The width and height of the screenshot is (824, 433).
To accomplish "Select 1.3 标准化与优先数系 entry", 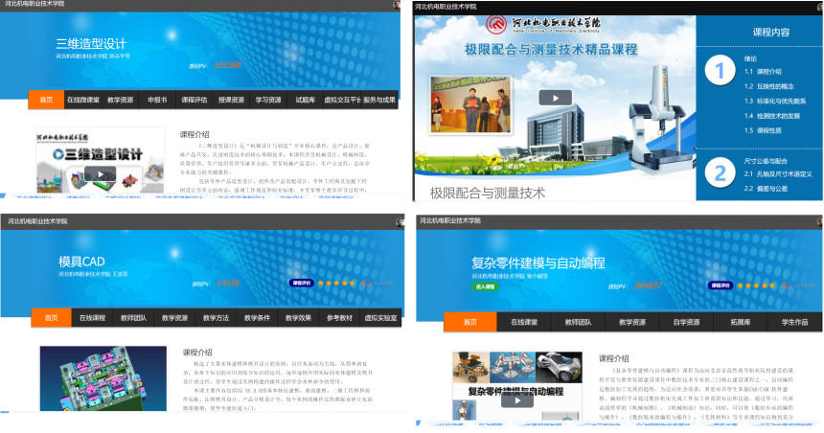I will pyautogui.click(x=775, y=101).
